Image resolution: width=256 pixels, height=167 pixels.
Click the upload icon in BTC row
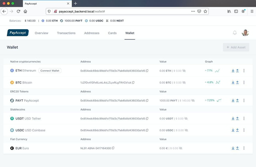pos(237,83)
